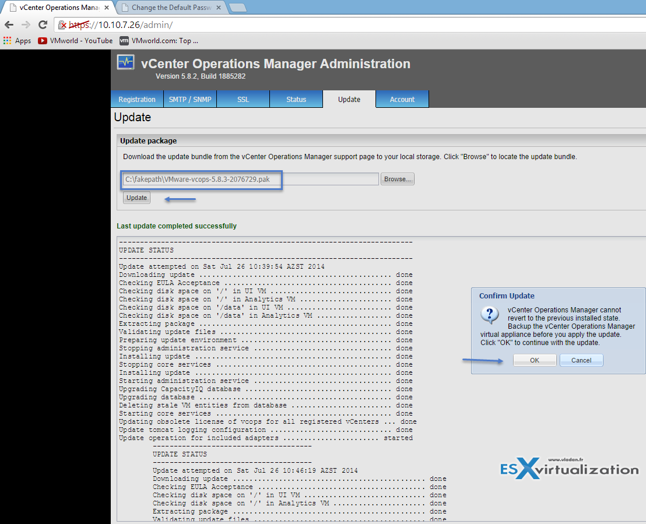Click the browser Forward arrow

click(x=26, y=24)
